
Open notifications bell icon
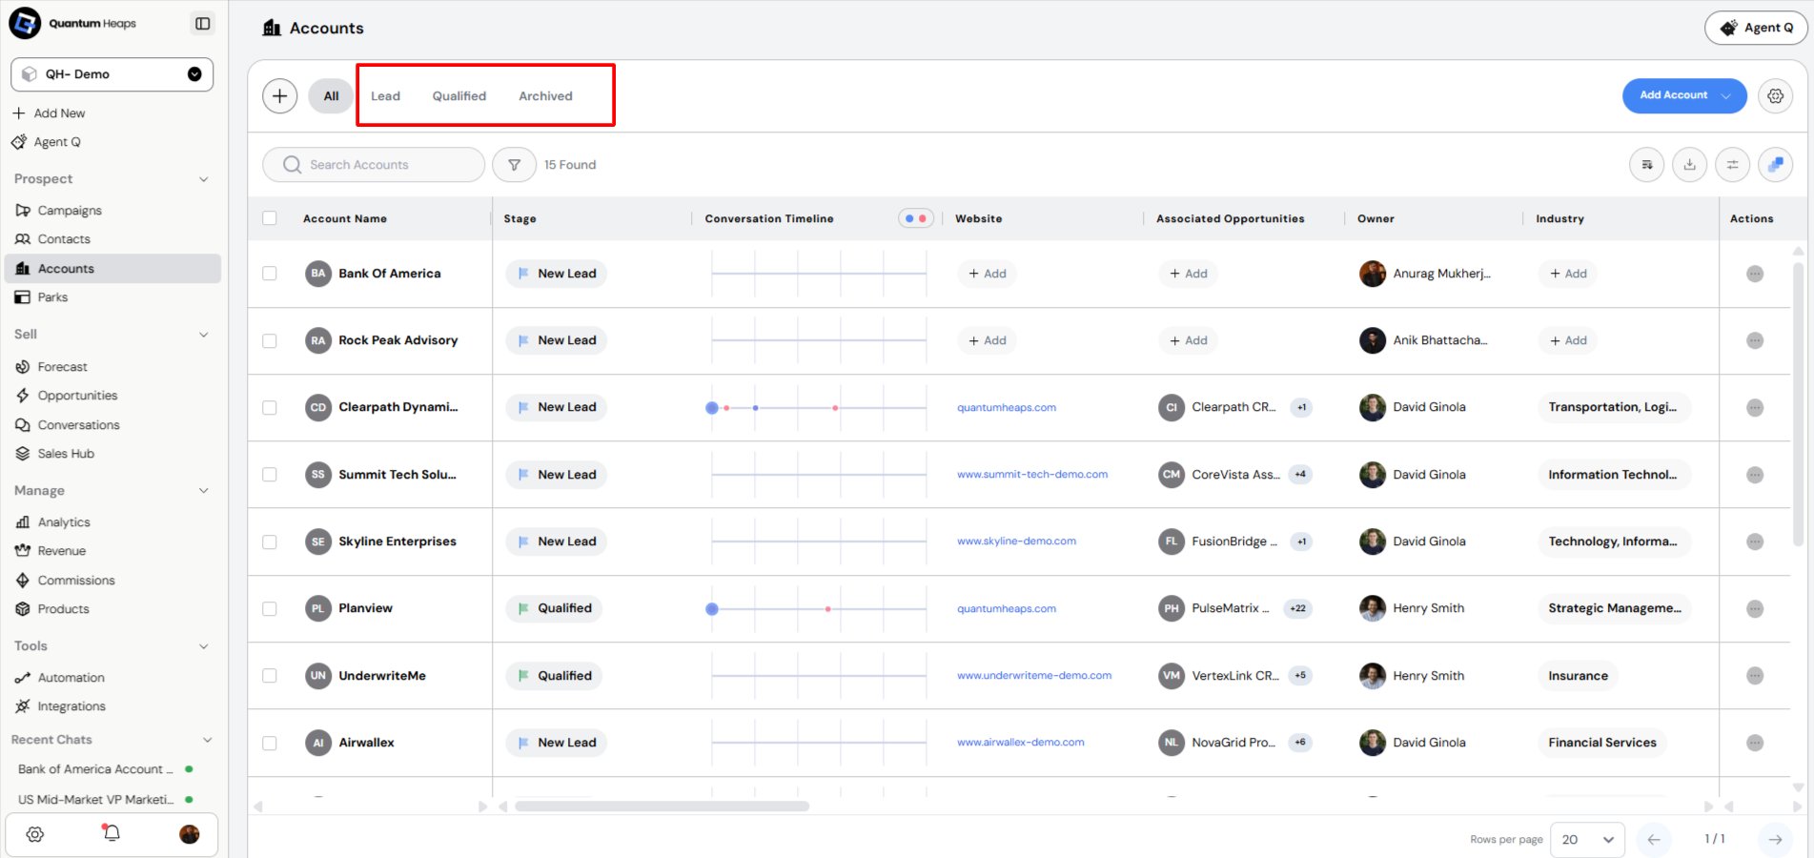click(x=112, y=833)
